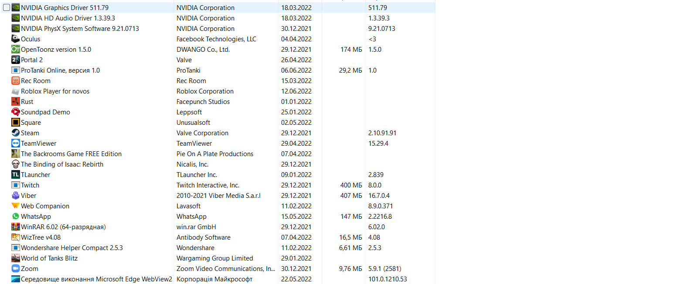Click publisher "Wargaming Group Limited"
Screen dimensions: 693x284
[215, 258]
